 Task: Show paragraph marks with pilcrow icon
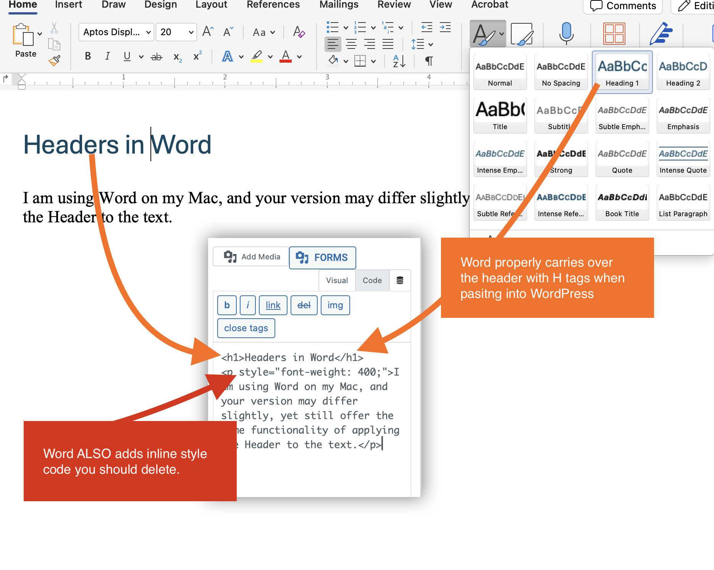tap(429, 61)
